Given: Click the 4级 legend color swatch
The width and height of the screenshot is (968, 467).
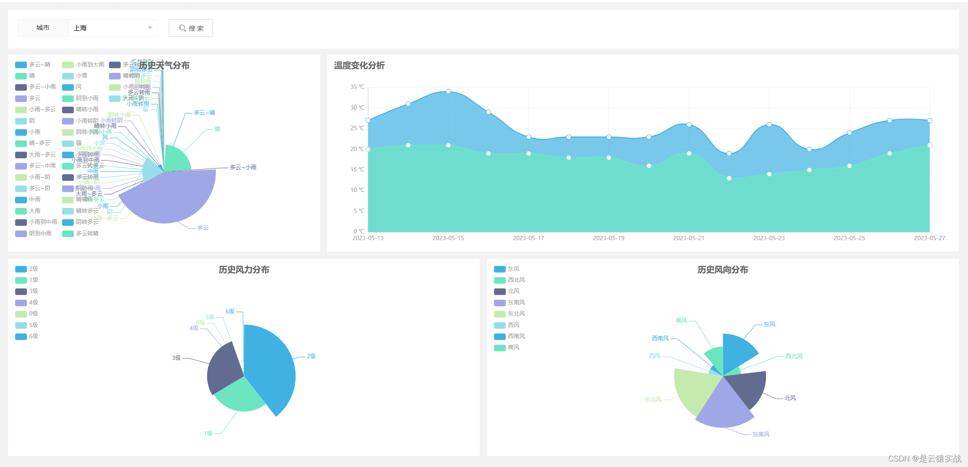Looking at the screenshot, I should pyautogui.click(x=21, y=302).
